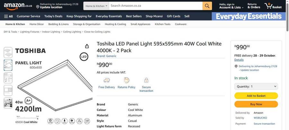Click the Returns Policy icon
Image resolution: width=289 pixels, height=130 pixels.
click(x=127, y=80)
